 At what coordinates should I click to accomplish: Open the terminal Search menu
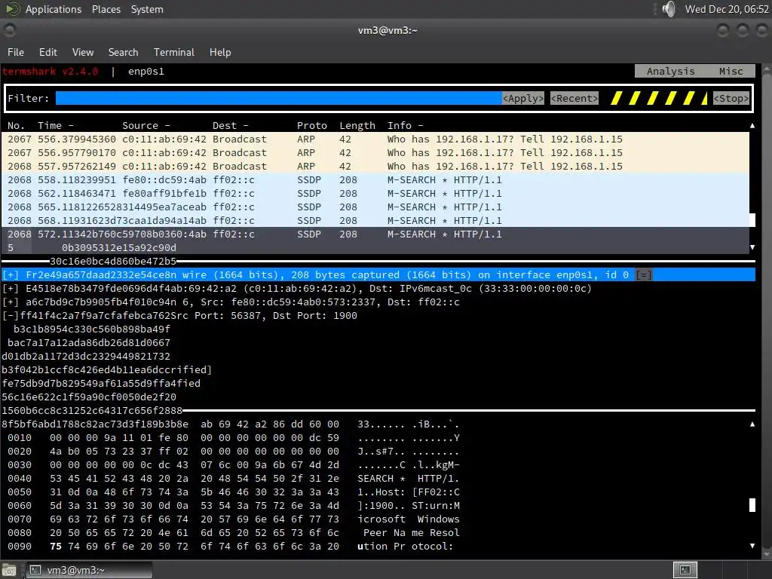(x=123, y=52)
